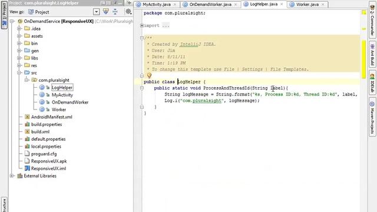Viewport: 377px width, 212px height.
Task: Expand External Libraries node
Action: pyautogui.click(x=12, y=175)
